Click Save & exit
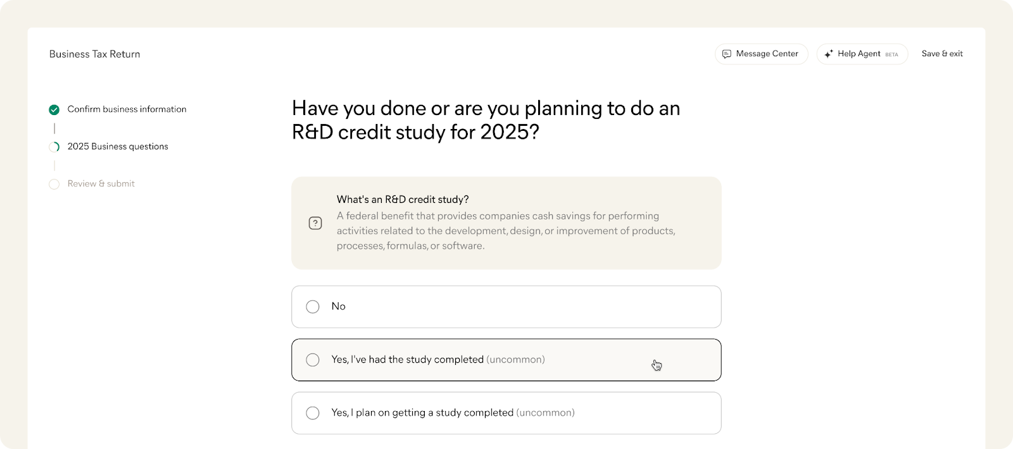 pyautogui.click(x=942, y=54)
